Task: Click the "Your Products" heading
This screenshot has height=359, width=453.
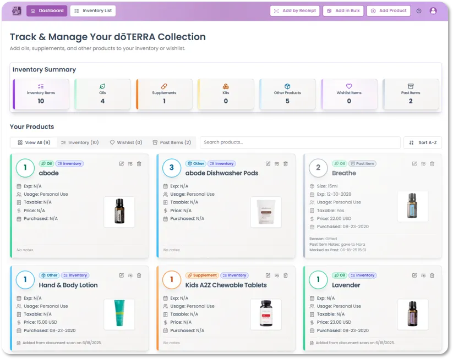Action: pos(32,126)
